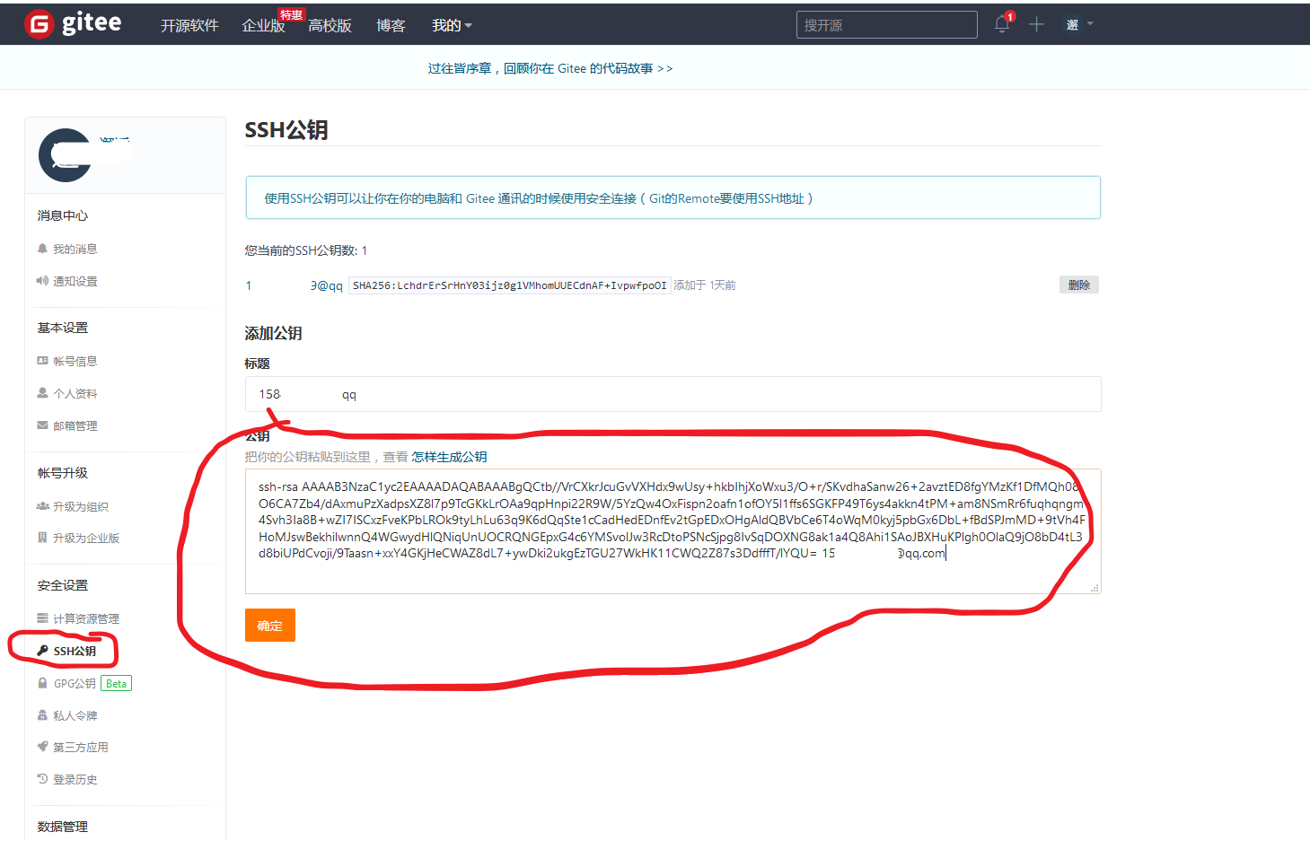
Task: Open 私人令牌 in the sidebar
Action: (x=75, y=715)
